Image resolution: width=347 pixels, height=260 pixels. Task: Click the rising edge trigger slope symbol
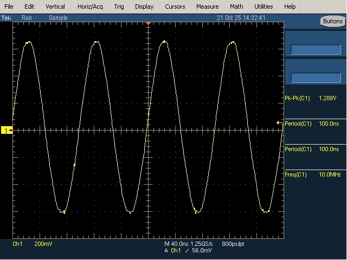pyautogui.click(x=187, y=251)
